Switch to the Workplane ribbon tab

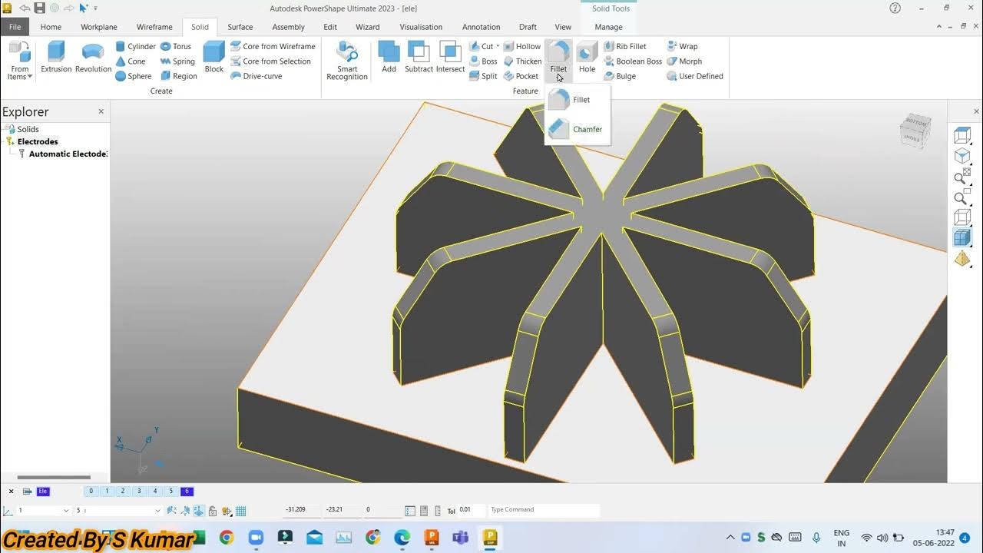(x=99, y=27)
